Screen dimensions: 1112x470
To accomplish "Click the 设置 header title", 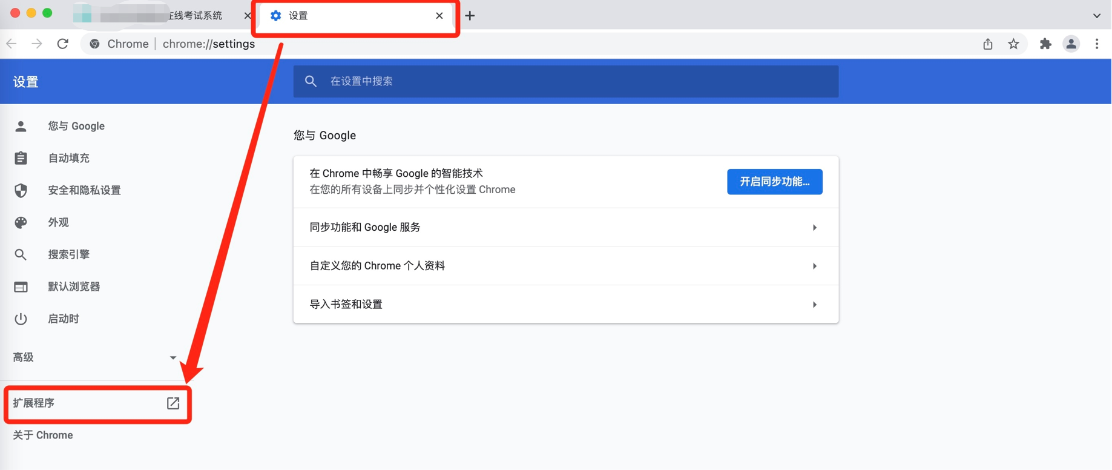I will (25, 82).
